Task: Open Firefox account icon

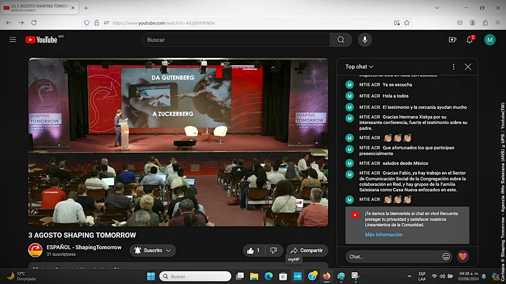Action: click(x=472, y=23)
